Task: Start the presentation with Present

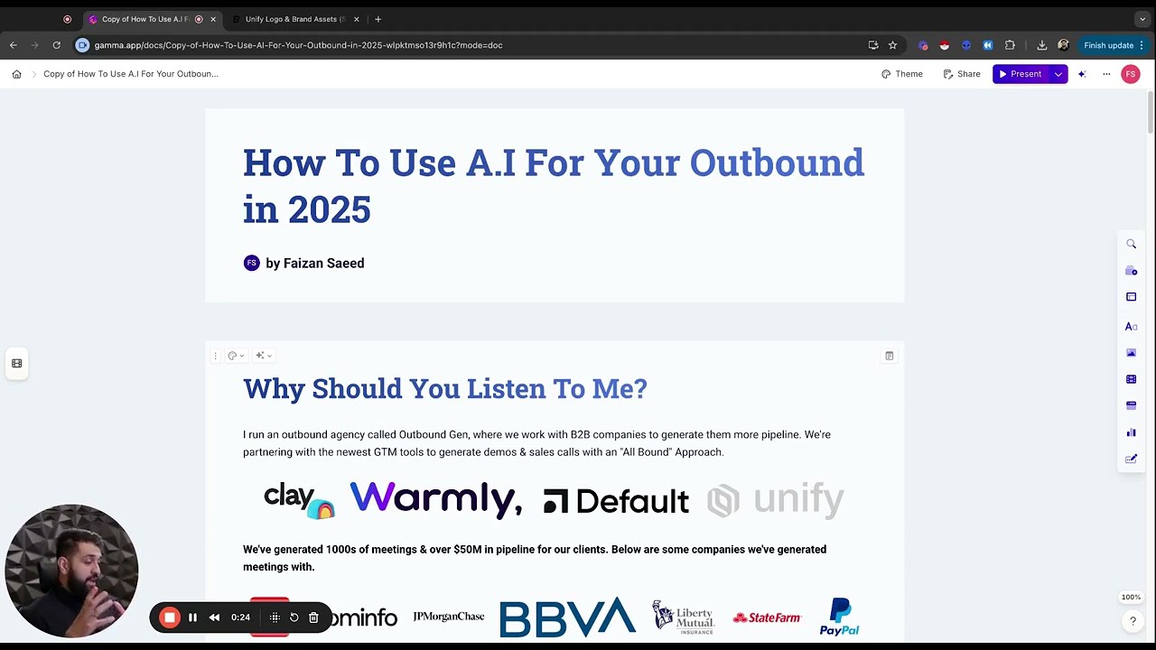Action: click(1021, 74)
